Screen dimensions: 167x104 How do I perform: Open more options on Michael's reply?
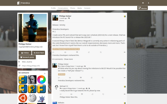(x=124, y=94)
